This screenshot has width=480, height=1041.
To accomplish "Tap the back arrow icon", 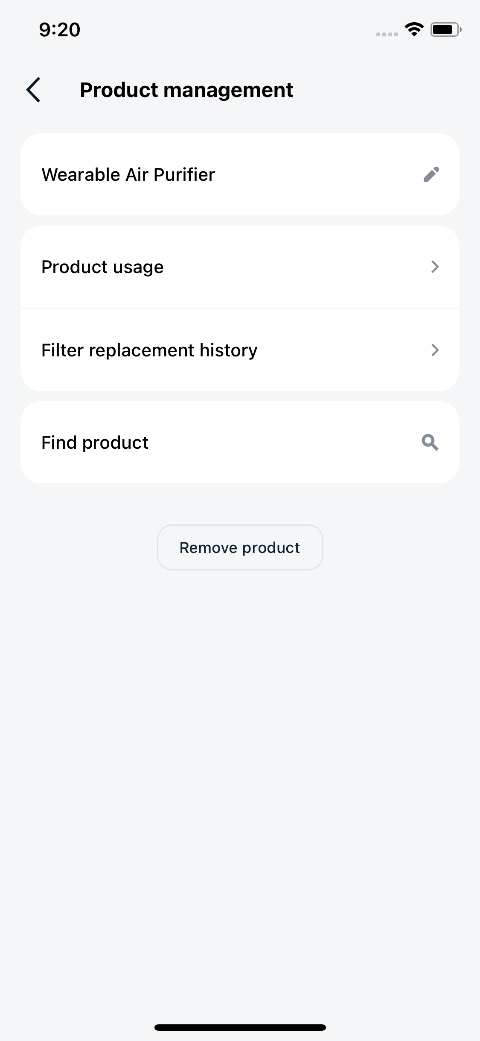I will tap(33, 90).
